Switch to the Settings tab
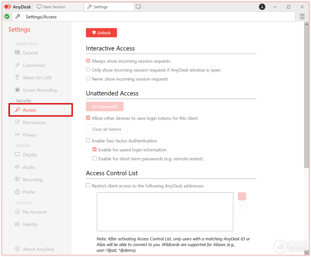The width and height of the screenshot is (311, 257). (109, 7)
